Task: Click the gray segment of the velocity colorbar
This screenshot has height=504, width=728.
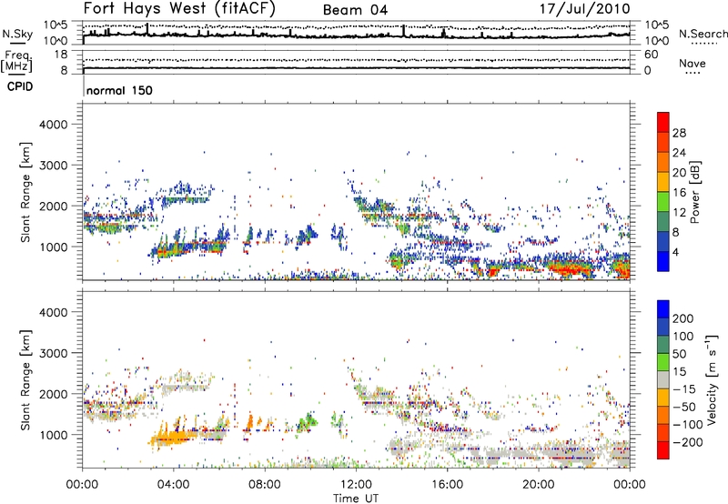Action: point(663,379)
